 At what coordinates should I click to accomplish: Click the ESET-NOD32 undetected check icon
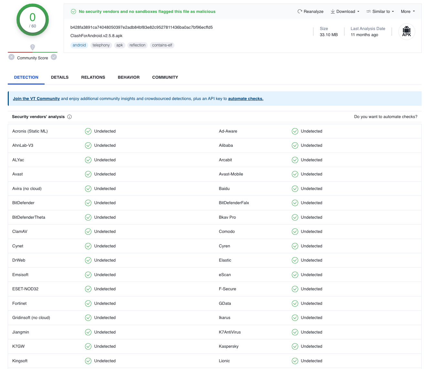pyautogui.click(x=88, y=289)
